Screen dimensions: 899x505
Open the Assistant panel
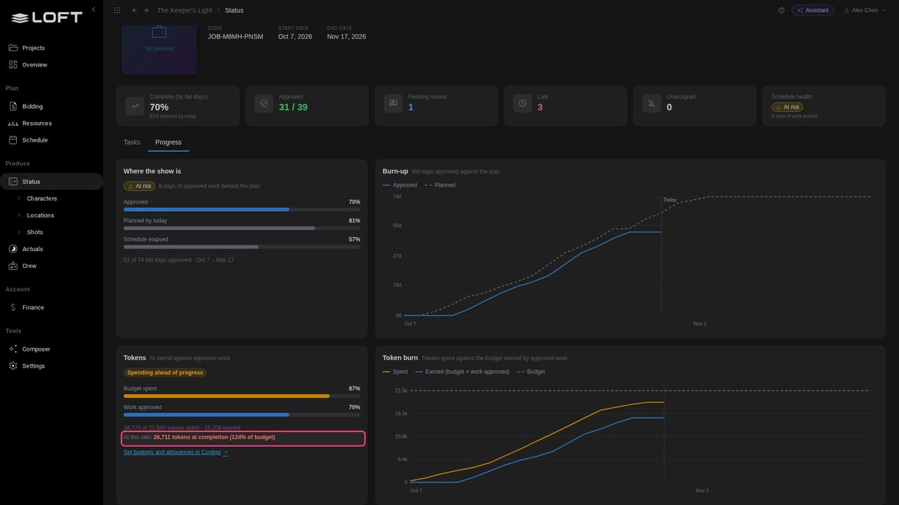pyautogui.click(x=813, y=11)
